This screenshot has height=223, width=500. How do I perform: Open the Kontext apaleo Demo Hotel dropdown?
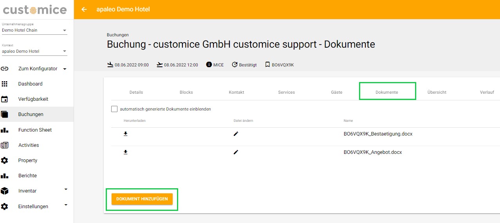pyautogui.click(x=34, y=51)
